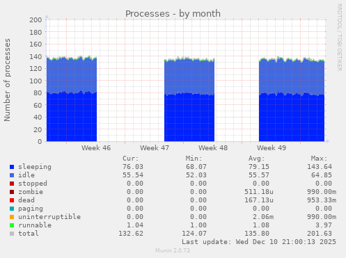Click the 100 y-axis tick label

(36, 81)
